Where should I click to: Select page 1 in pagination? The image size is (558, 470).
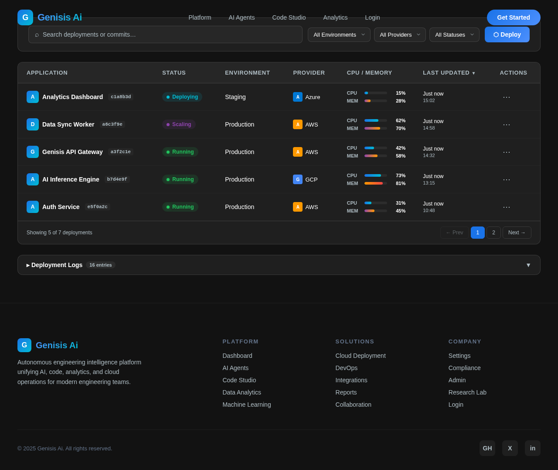click(478, 233)
